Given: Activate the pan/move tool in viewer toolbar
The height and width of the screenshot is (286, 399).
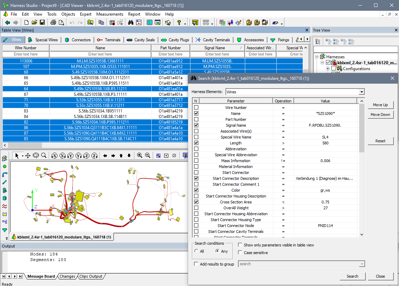Looking at the screenshot, I should pos(28,155).
